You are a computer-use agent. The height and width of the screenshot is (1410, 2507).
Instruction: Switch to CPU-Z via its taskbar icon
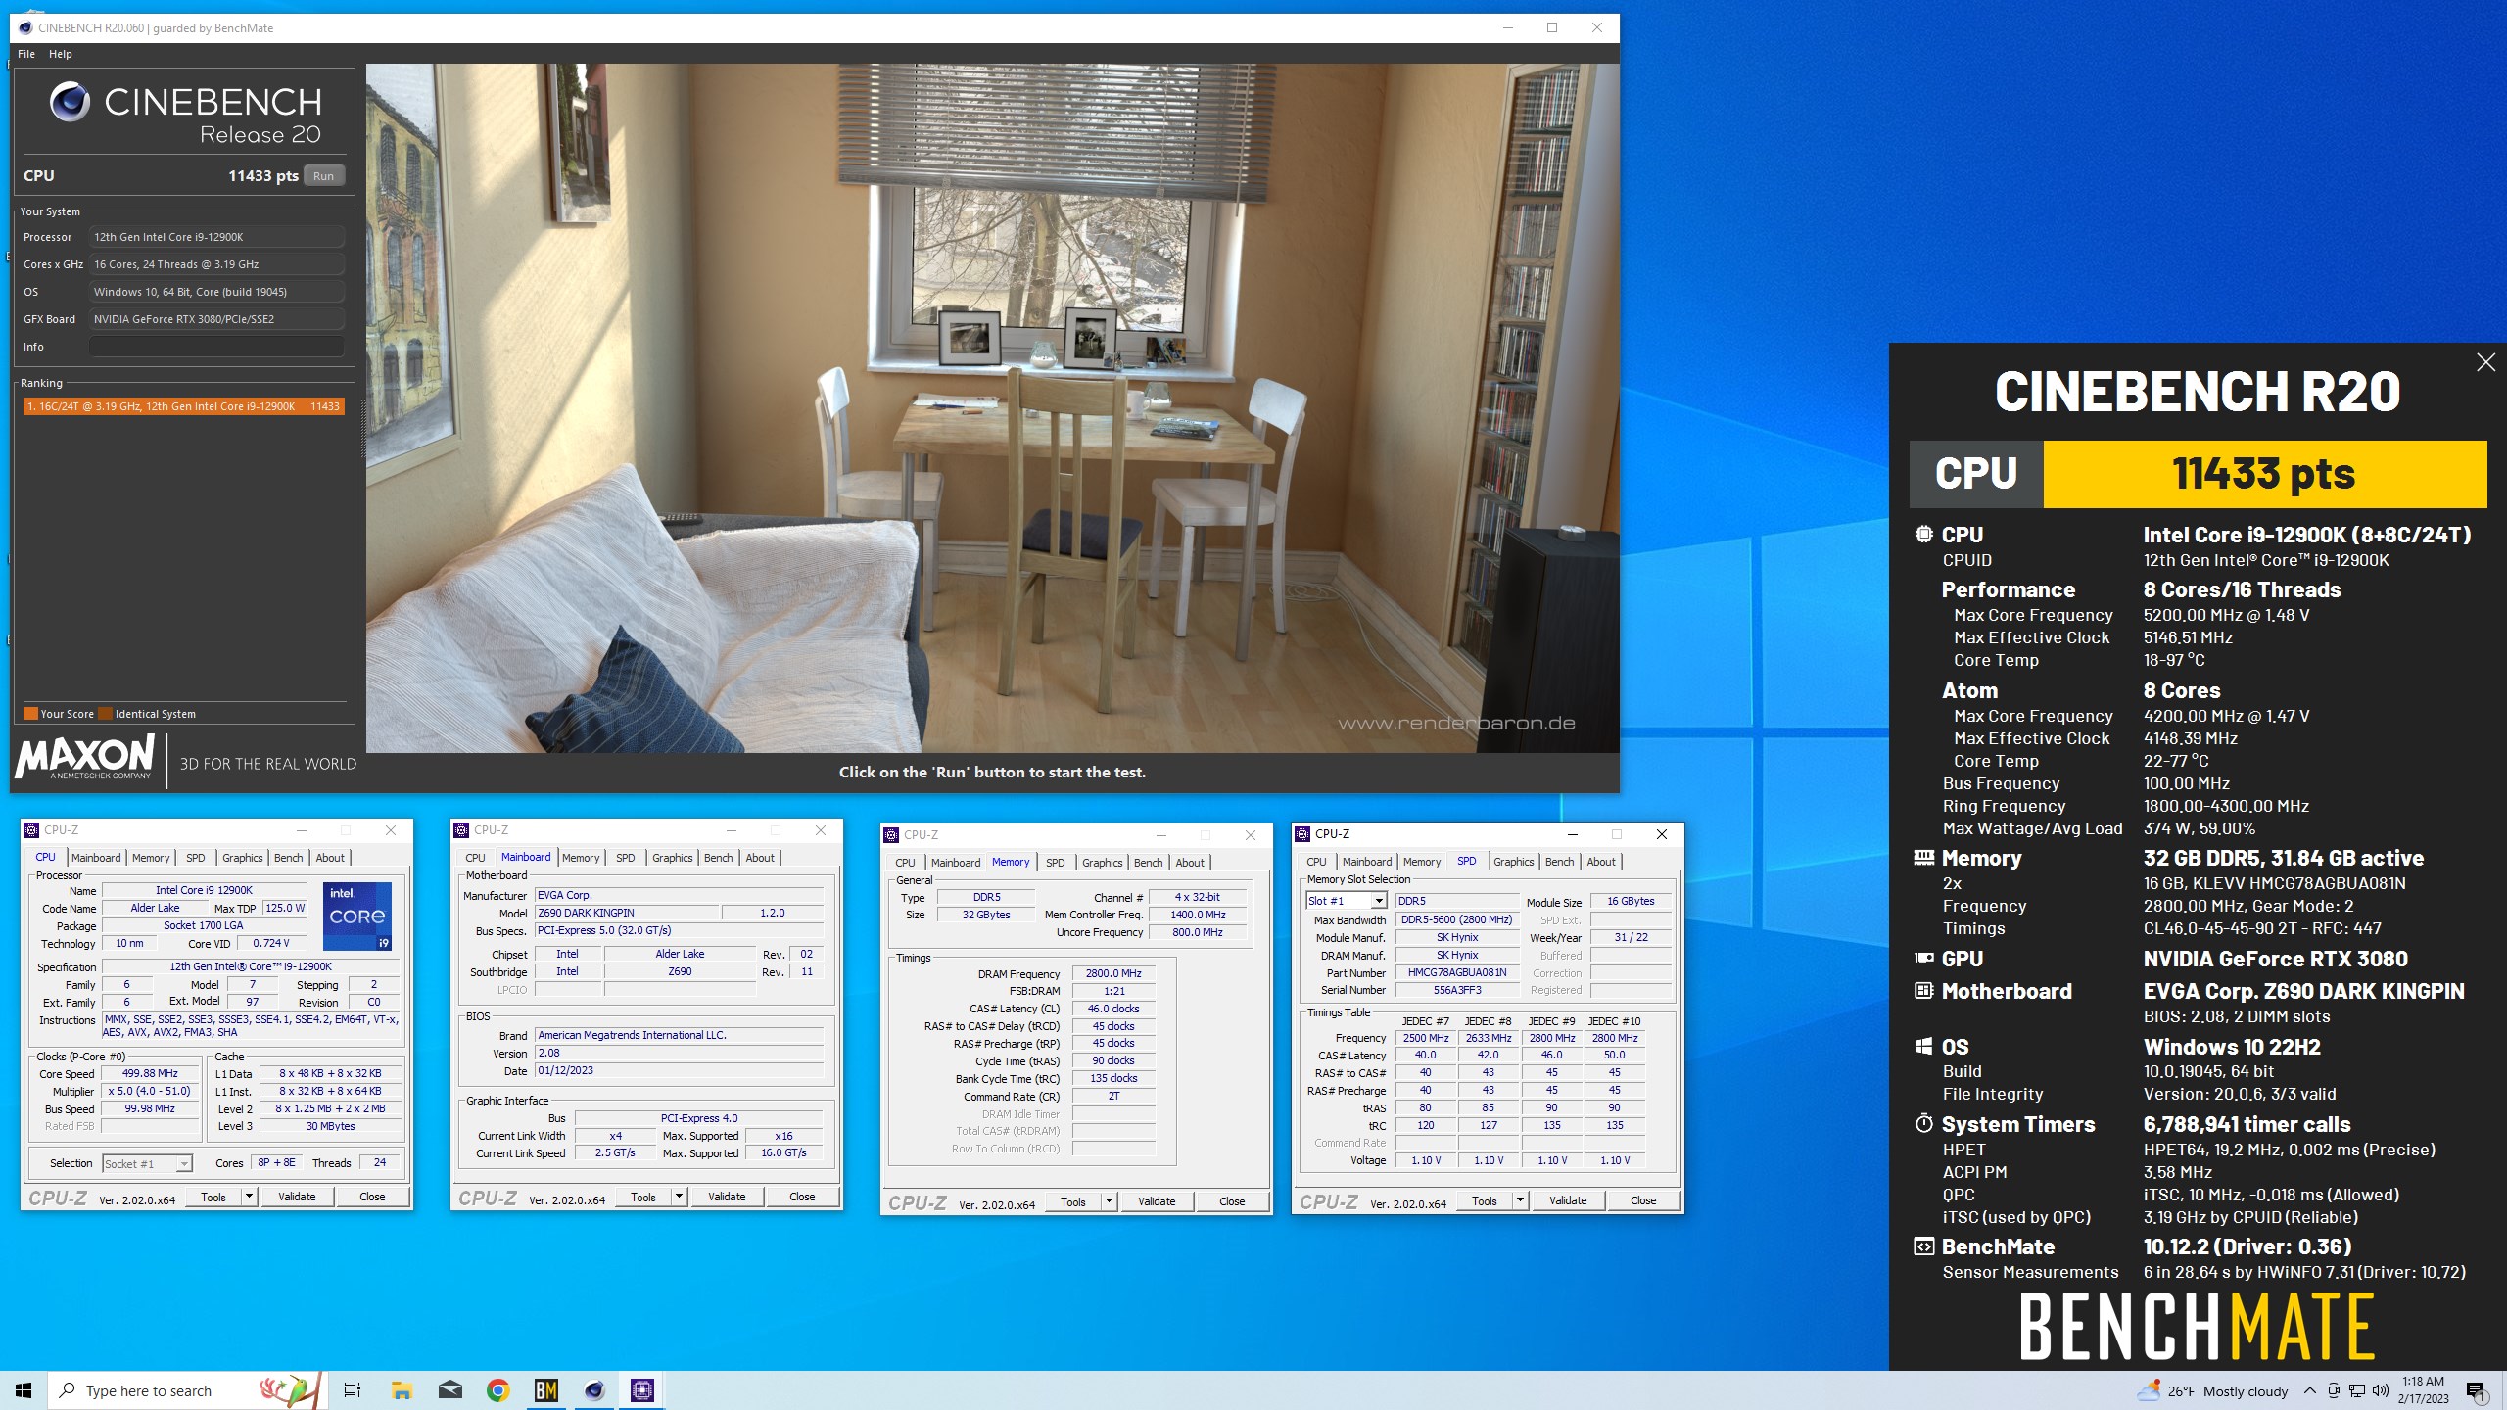point(642,1390)
